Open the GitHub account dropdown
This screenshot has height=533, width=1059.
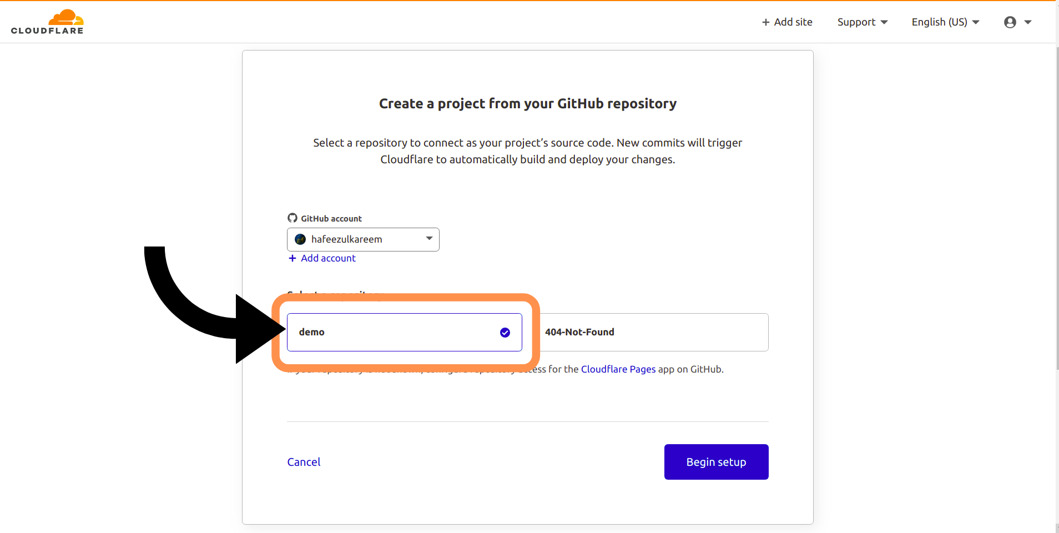(363, 239)
